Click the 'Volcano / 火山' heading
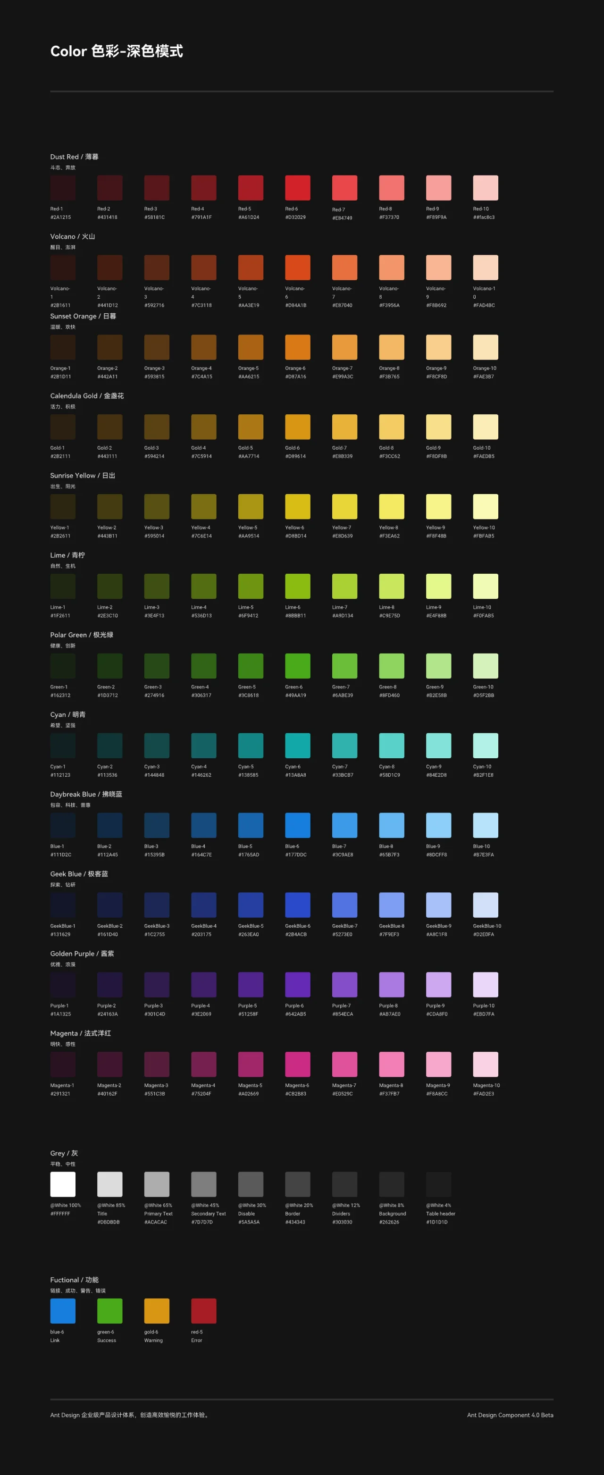This screenshot has width=604, height=1475. point(73,236)
